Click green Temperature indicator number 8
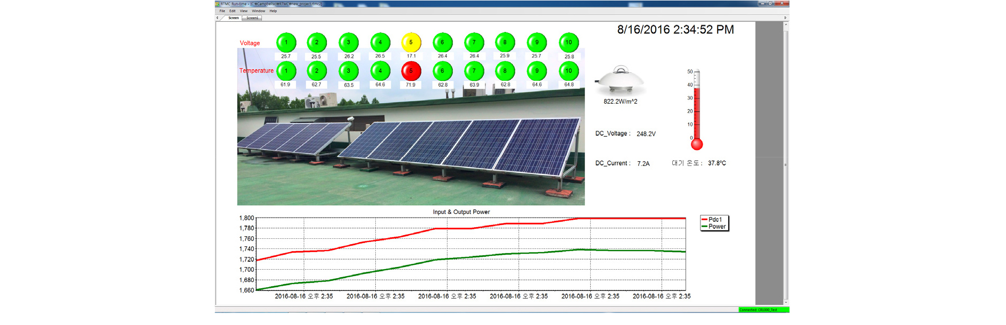The image size is (1006, 325). point(505,71)
